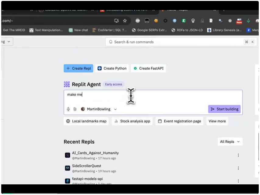The height and width of the screenshot is (195, 260).
Task: Open Text Manipulation bookmark
Action: [x=46, y=30]
